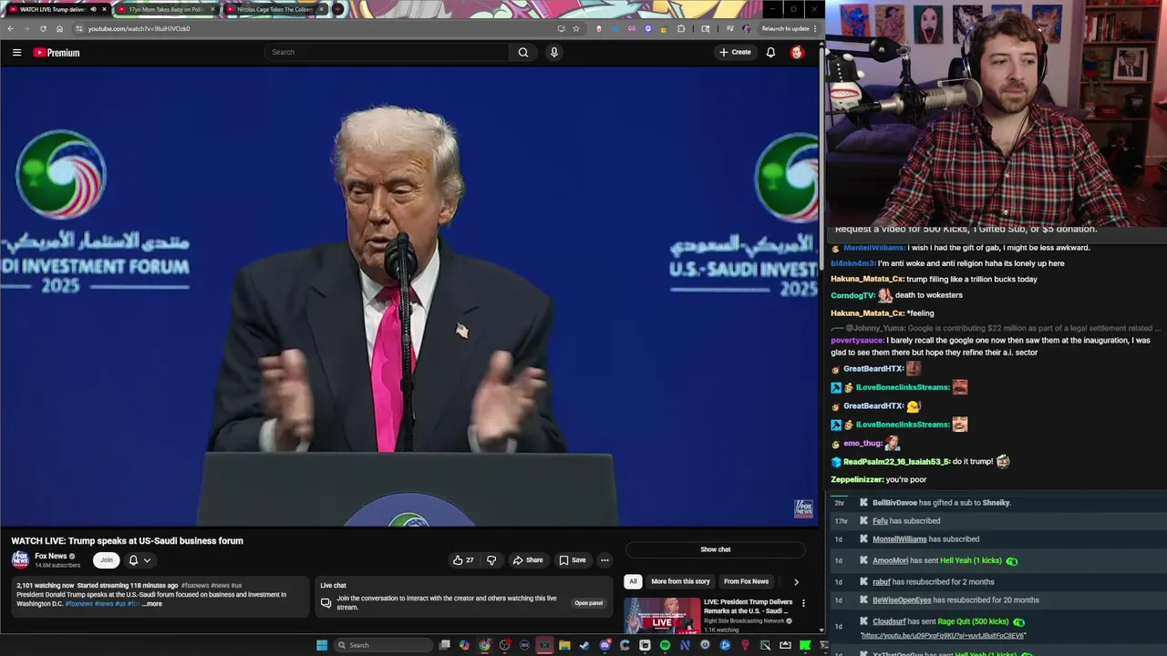Reload the page with refresh icon
The height and width of the screenshot is (656, 1167).
coord(43,28)
